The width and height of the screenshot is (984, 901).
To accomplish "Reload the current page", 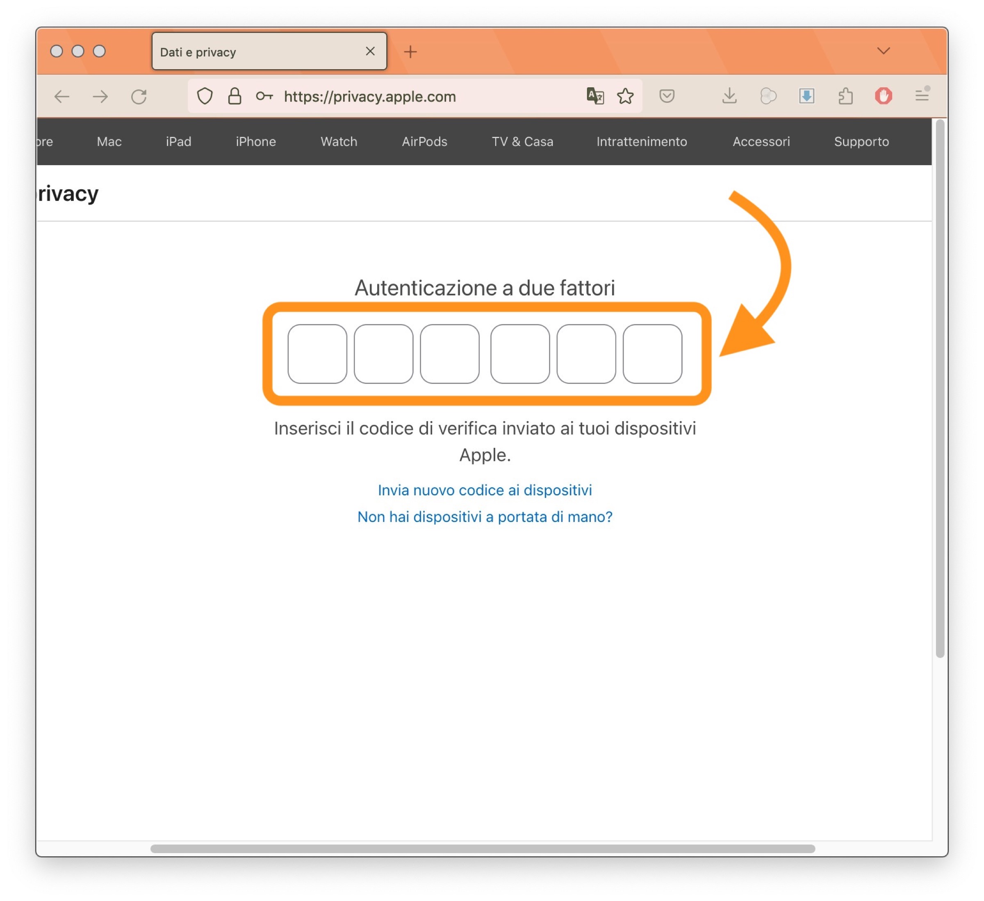I will click(139, 97).
